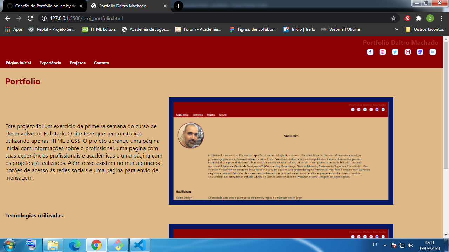Click the browser forward arrow
The image size is (449, 252).
tap(19, 18)
